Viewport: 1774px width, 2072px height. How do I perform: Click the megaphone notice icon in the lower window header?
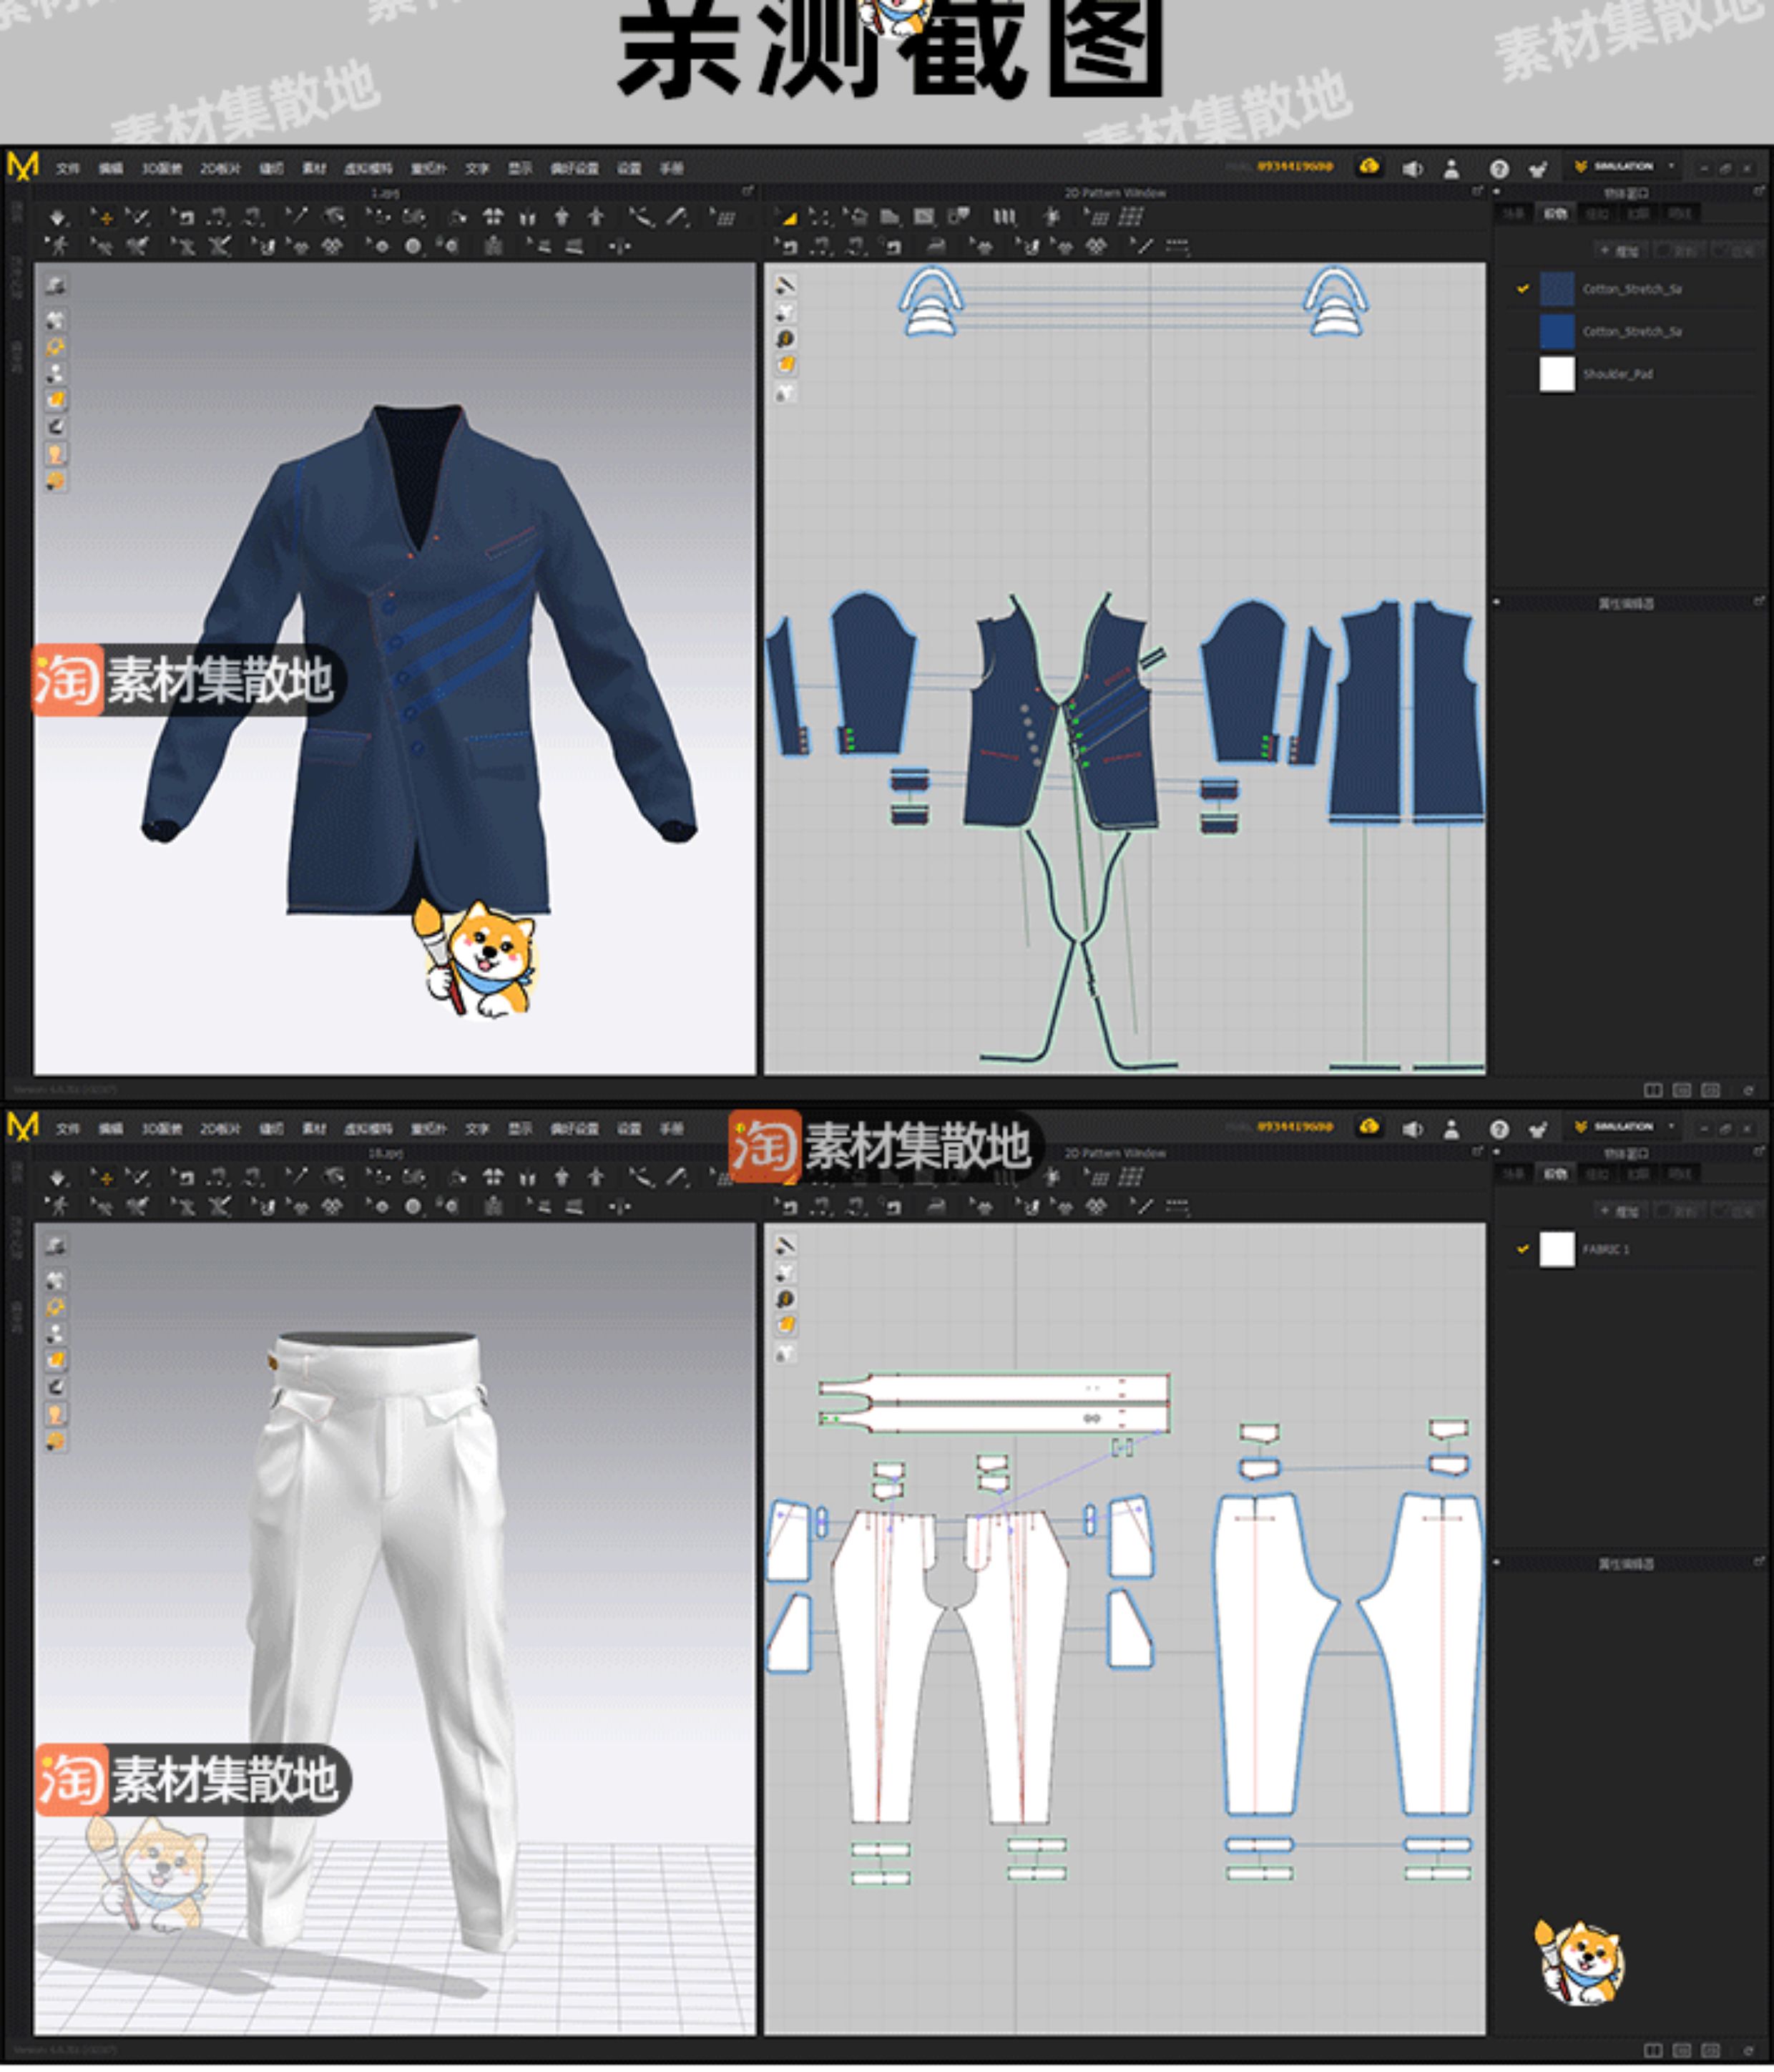[1412, 1128]
